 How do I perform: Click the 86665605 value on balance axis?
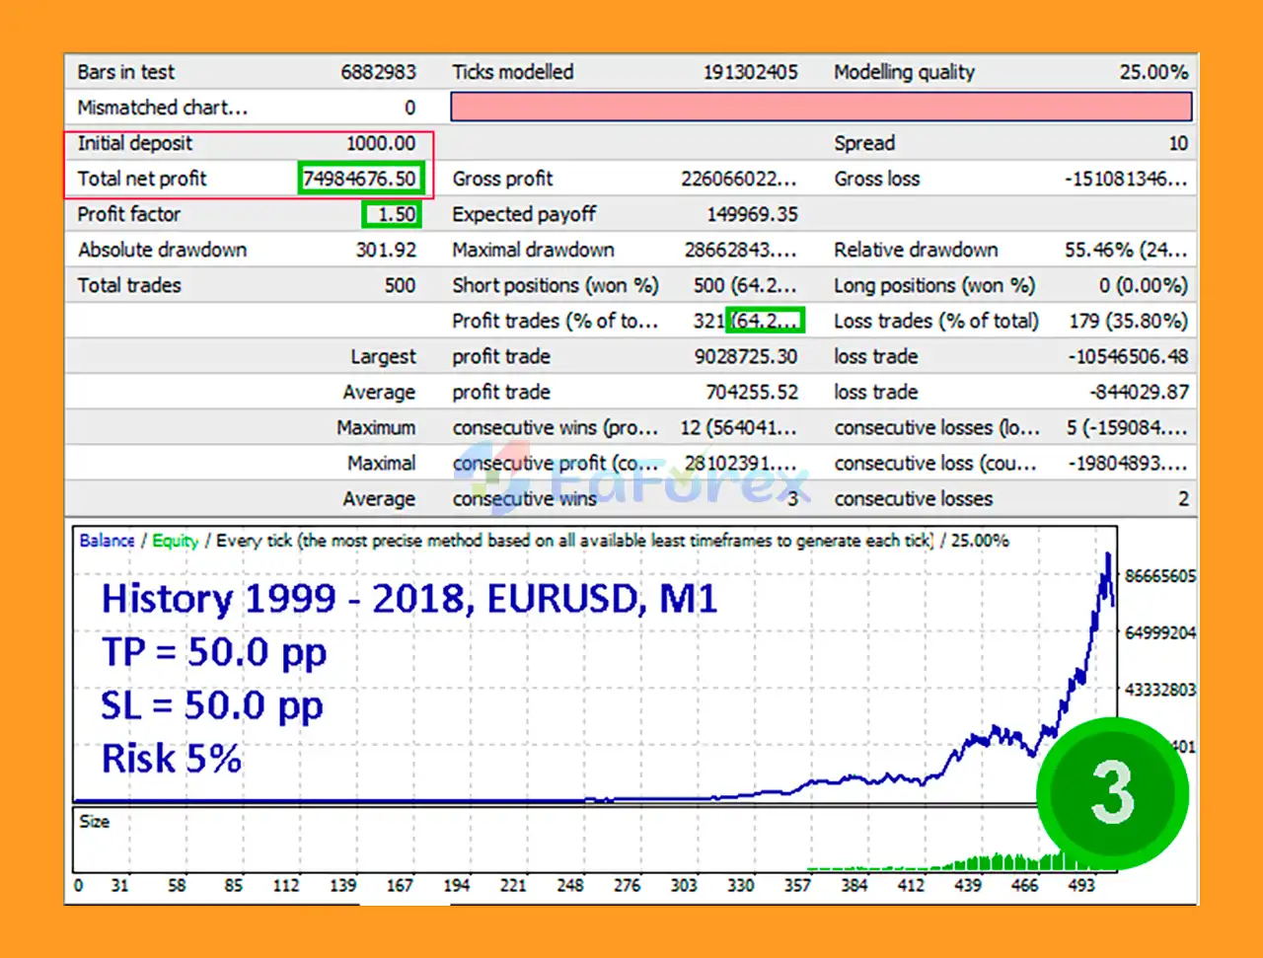pos(1159,575)
